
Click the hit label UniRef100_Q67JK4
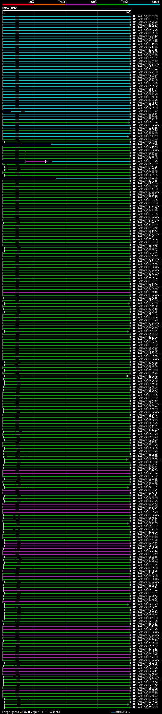[145, 590]
